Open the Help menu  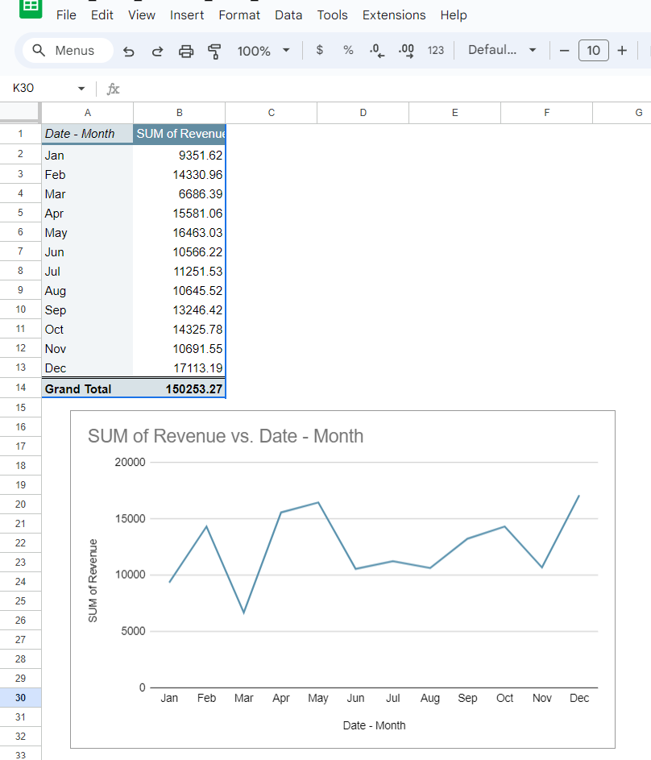point(454,15)
